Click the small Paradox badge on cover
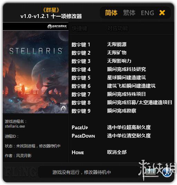Image resolution: width=177 pixels, height=185 pixels. (x=64, y=107)
